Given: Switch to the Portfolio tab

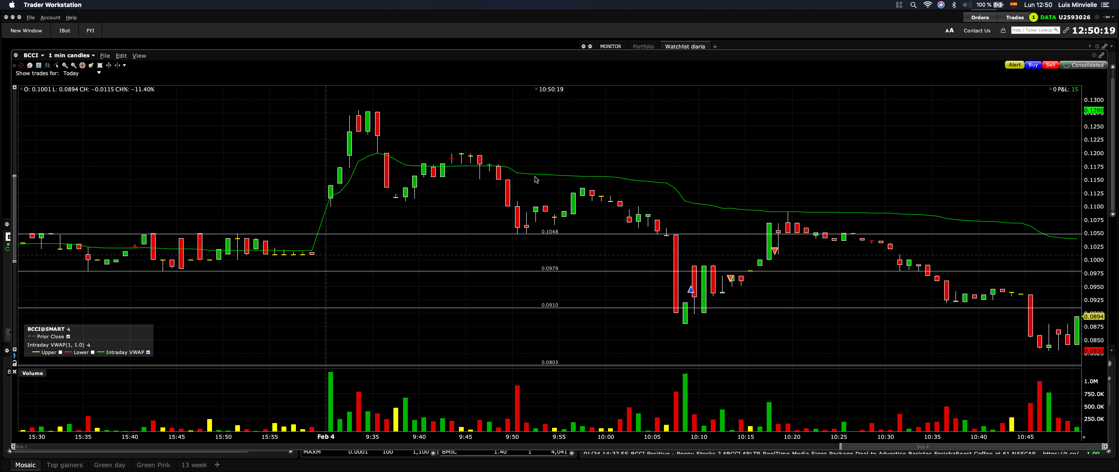Looking at the screenshot, I should pyautogui.click(x=643, y=46).
